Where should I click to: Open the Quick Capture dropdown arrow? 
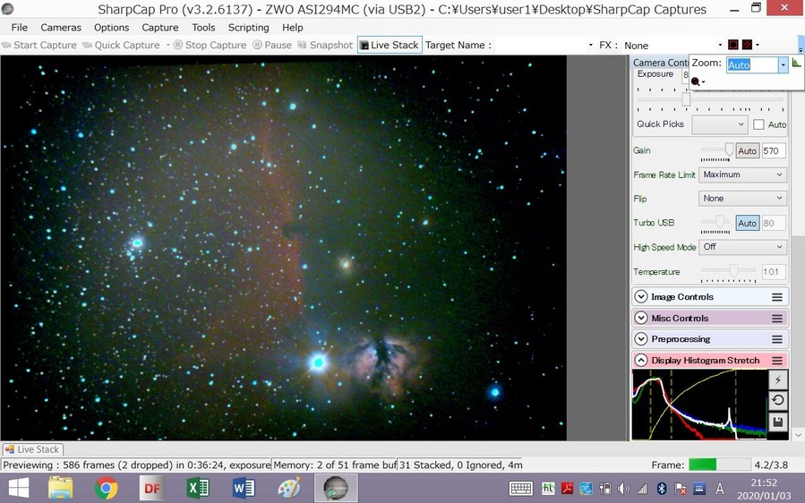point(167,45)
